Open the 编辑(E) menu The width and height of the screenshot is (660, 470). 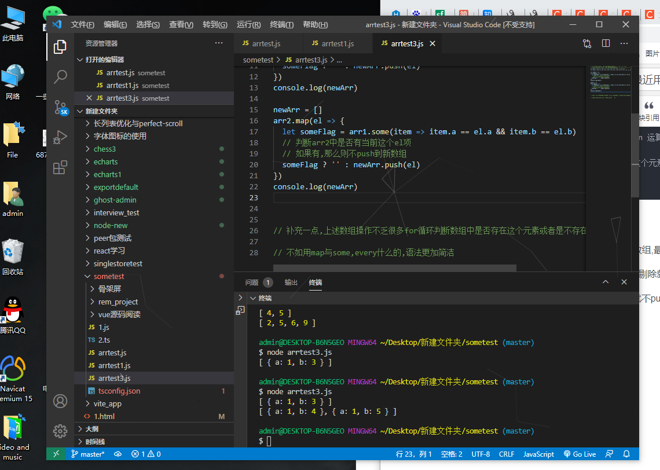115,25
